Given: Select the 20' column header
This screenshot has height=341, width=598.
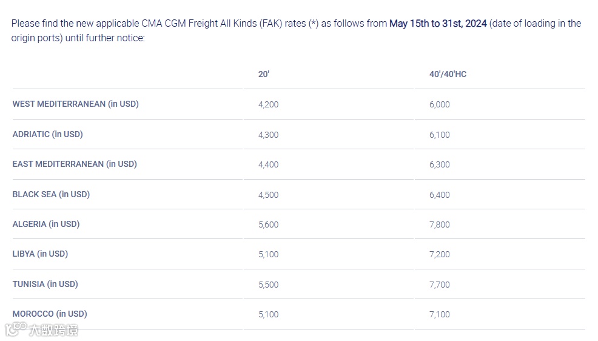Looking at the screenshot, I should [263, 74].
